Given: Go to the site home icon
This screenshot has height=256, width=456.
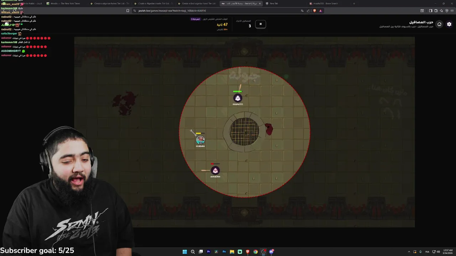Looking at the screenshot, I should click(x=439, y=24).
